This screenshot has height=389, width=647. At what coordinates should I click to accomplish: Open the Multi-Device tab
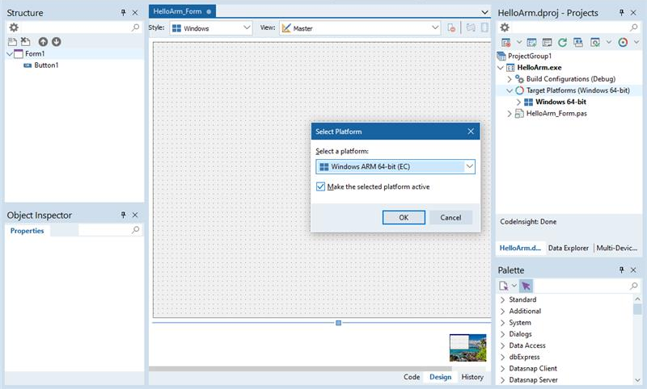coord(617,248)
